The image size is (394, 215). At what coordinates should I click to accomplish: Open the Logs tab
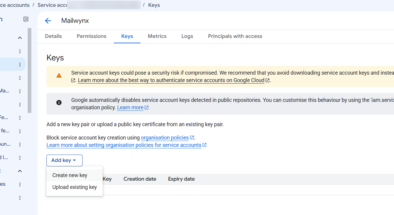coord(187,36)
